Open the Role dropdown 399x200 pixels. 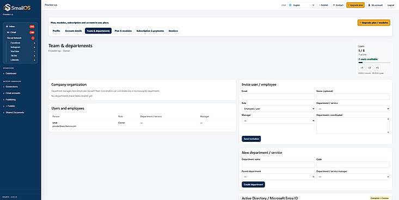pyautogui.click(x=278, y=109)
